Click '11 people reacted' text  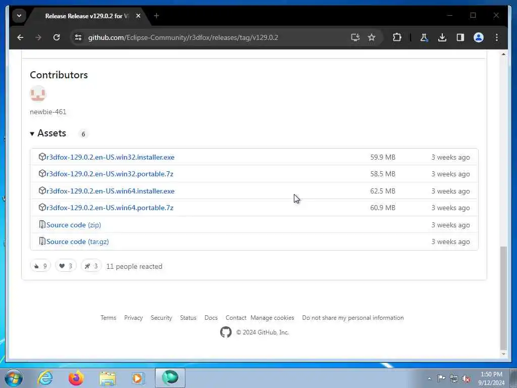coord(134,266)
